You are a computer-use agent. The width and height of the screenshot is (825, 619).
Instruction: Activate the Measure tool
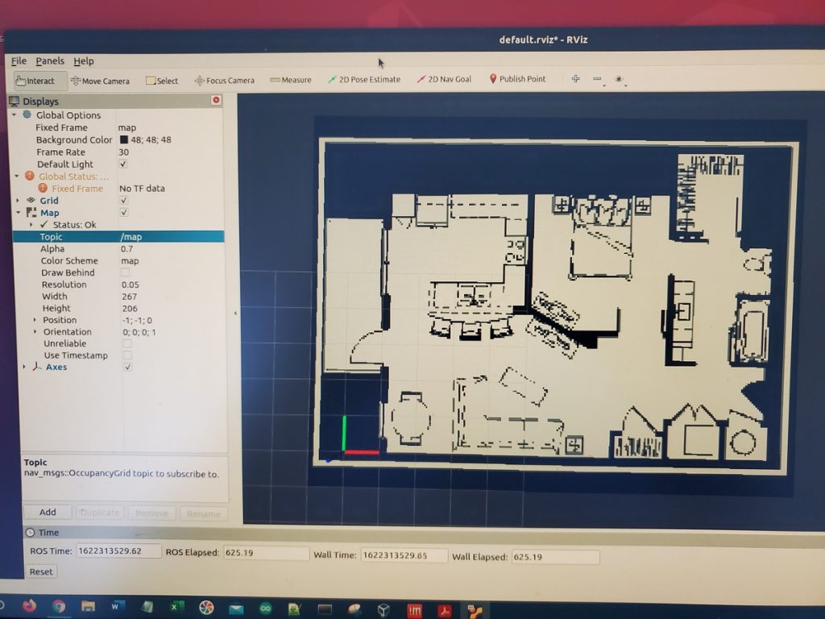[290, 80]
